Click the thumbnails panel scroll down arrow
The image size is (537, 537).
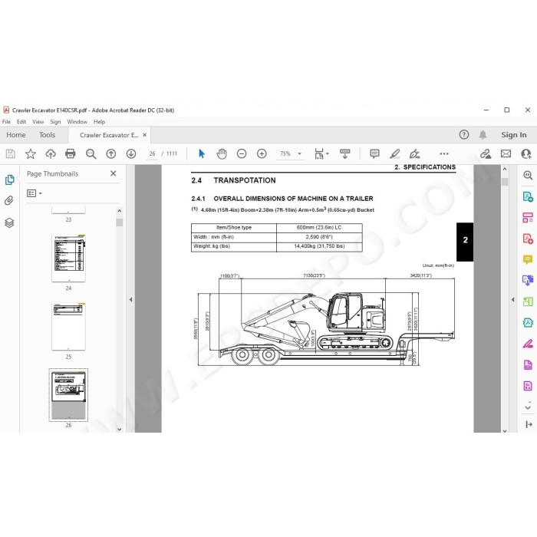tap(119, 429)
